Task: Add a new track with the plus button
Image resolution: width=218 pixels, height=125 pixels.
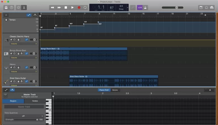Action: (x=6, y=15)
